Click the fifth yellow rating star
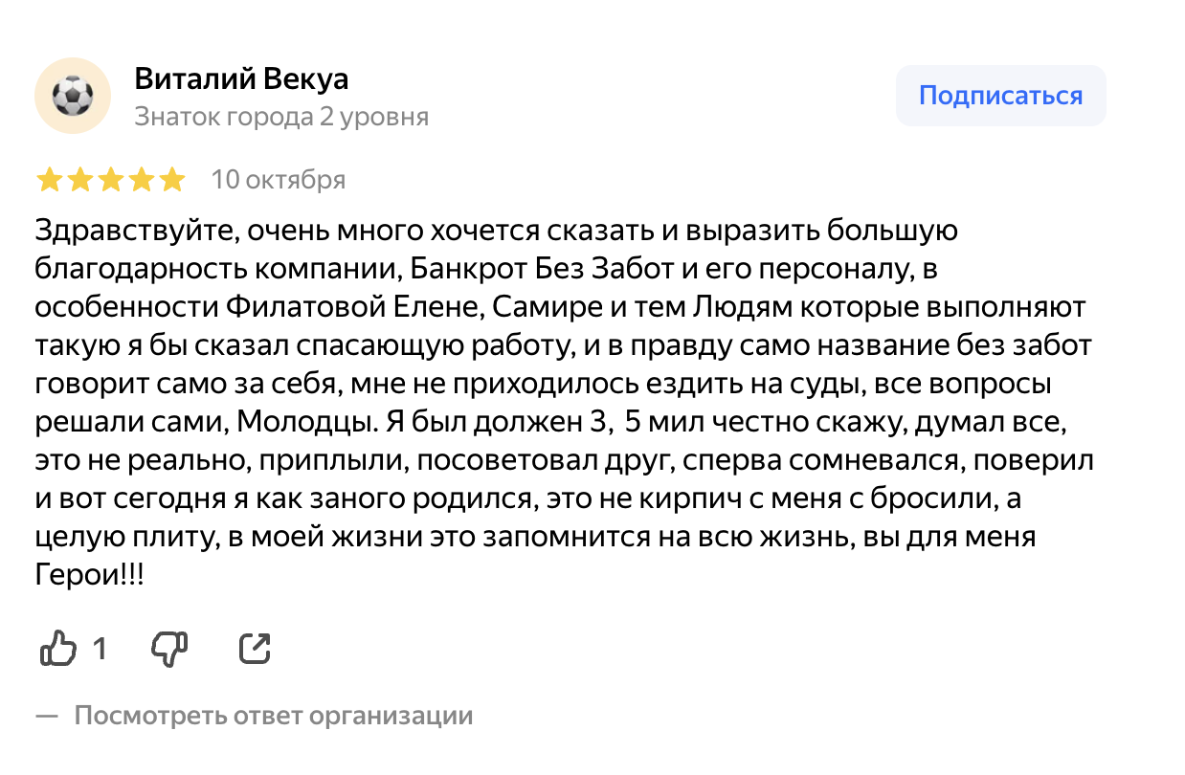The image size is (1185, 775). coord(171,180)
